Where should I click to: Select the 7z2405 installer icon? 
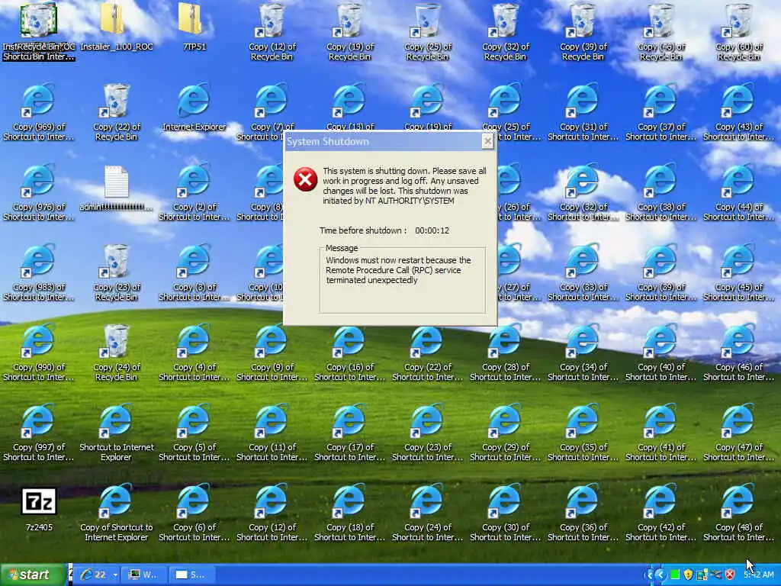tap(39, 509)
